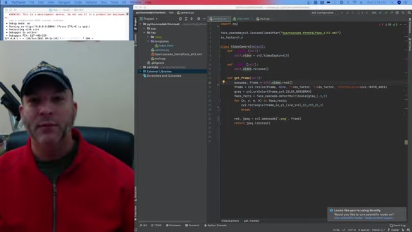Click the Collapse All icon in Project panel
Screen dimensions: 412x232
pos(192,19)
